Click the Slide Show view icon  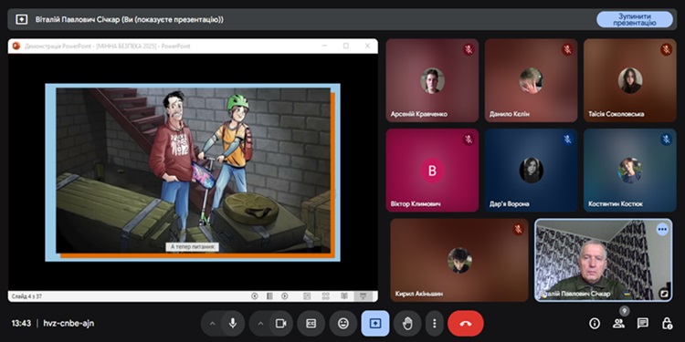(363, 296)
